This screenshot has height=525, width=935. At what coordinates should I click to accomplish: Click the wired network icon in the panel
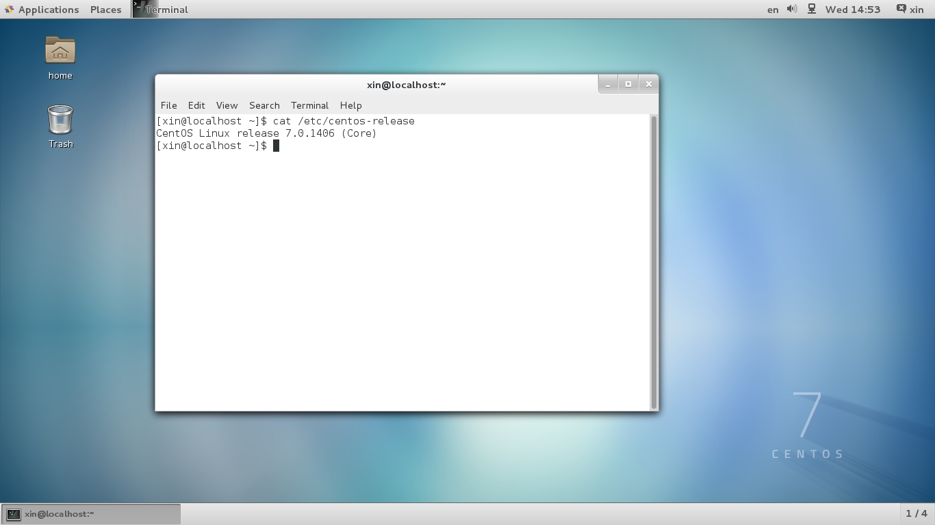tap(812, 10)
